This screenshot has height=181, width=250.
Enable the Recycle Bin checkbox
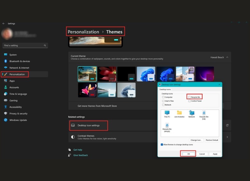[190, 97]
